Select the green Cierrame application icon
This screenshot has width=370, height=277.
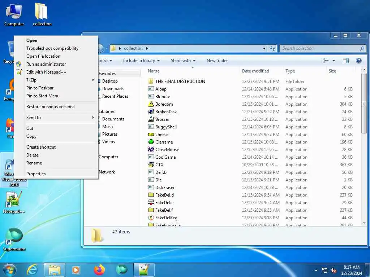(x=151, y=142)
